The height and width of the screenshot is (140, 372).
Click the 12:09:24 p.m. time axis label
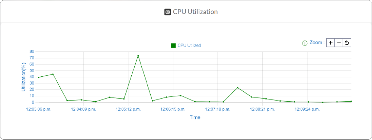click(x=307, y=109)
